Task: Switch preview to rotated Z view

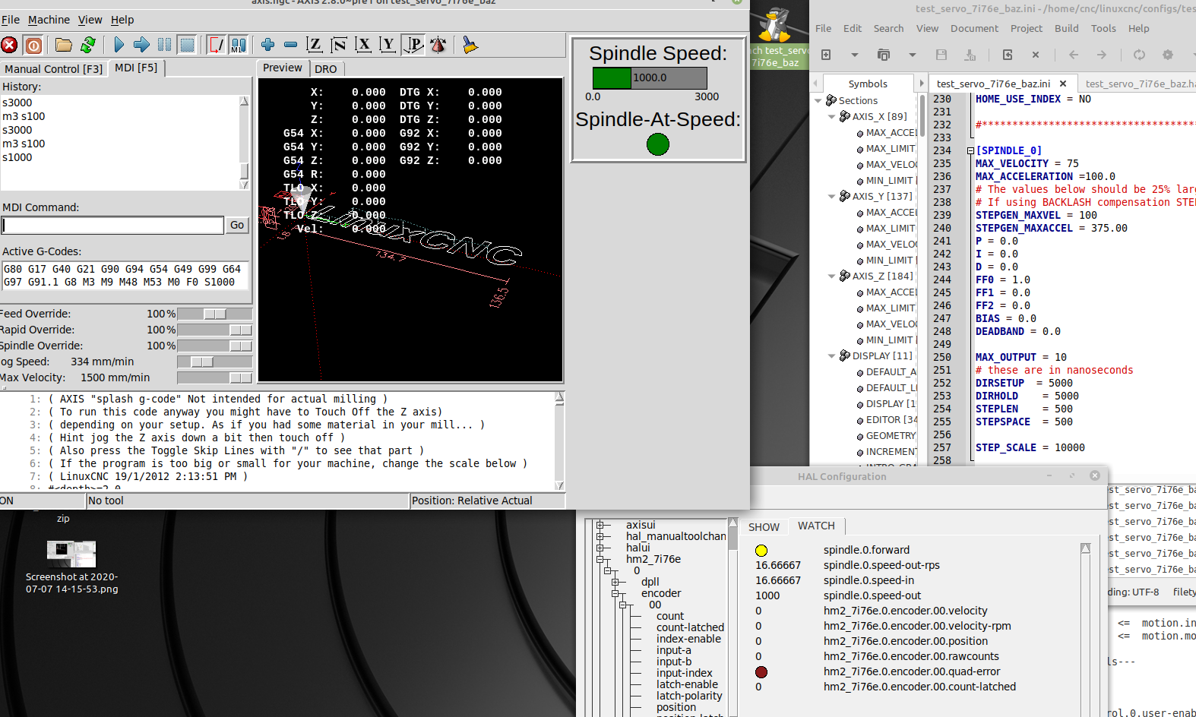Action: 339,46
